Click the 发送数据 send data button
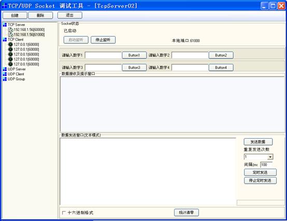This screenshot has width=287, height=221. click(x=258, y=142)
